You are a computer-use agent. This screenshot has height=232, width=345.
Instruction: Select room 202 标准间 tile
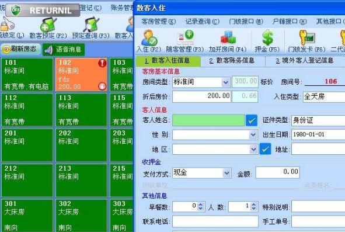[81, 145]
